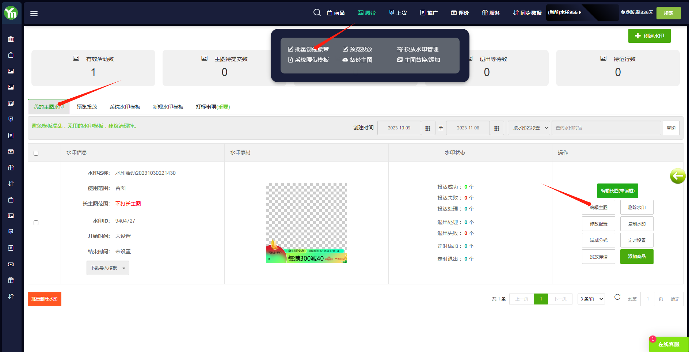This screenshot has height=352, width=689.
Task: Open the end date calendar icon
Action: [496, 128]
